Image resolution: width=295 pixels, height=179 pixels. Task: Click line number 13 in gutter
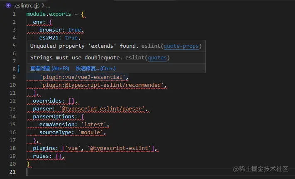pos(12,109)
